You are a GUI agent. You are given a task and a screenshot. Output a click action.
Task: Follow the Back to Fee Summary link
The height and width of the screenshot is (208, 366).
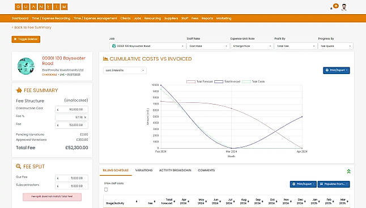(x=32, y=28)
